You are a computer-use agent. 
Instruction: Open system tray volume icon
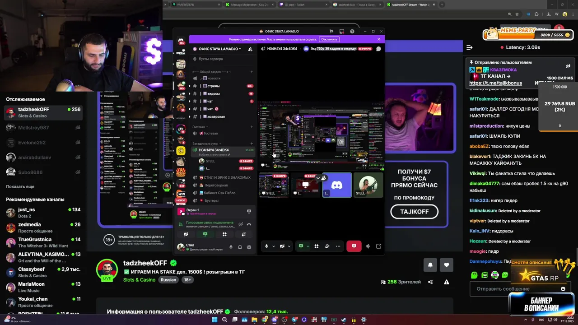(x=555, y=320)
